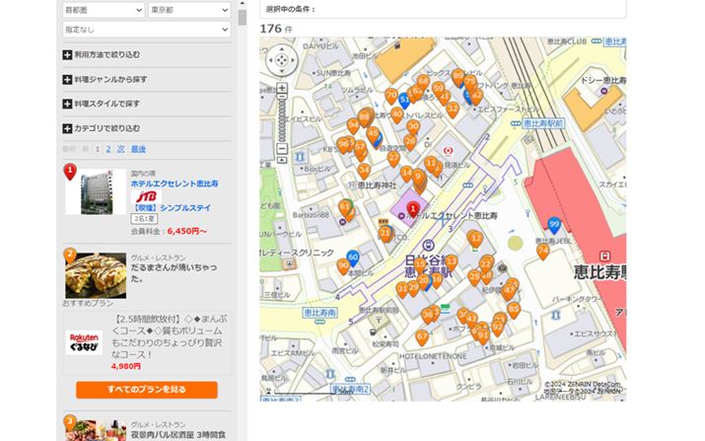Open the 首都圏 region dropdown

click(x=103, y=10)
